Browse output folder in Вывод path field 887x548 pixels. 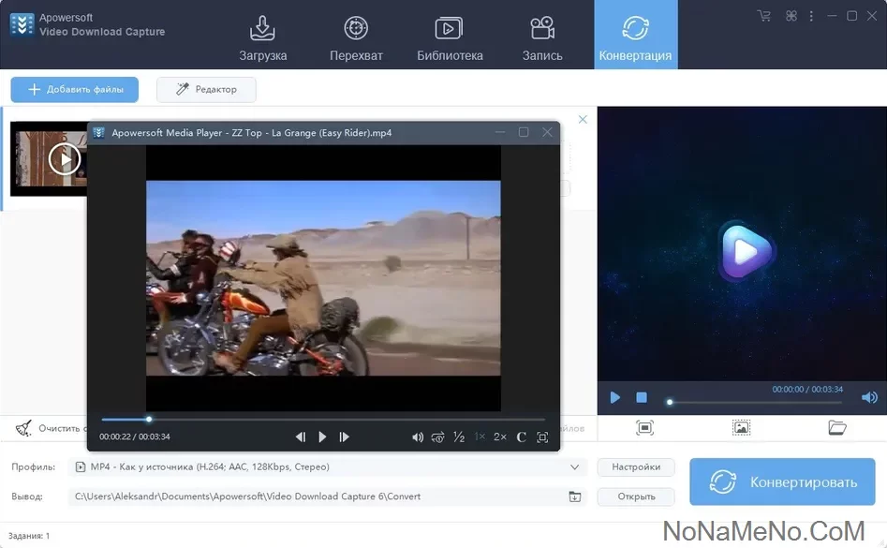tap(575, 496)
